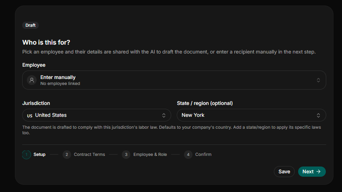Click the person avatar icon in Employee field
The width and height of the screenshot is (342, 192).
coord(32,80)
